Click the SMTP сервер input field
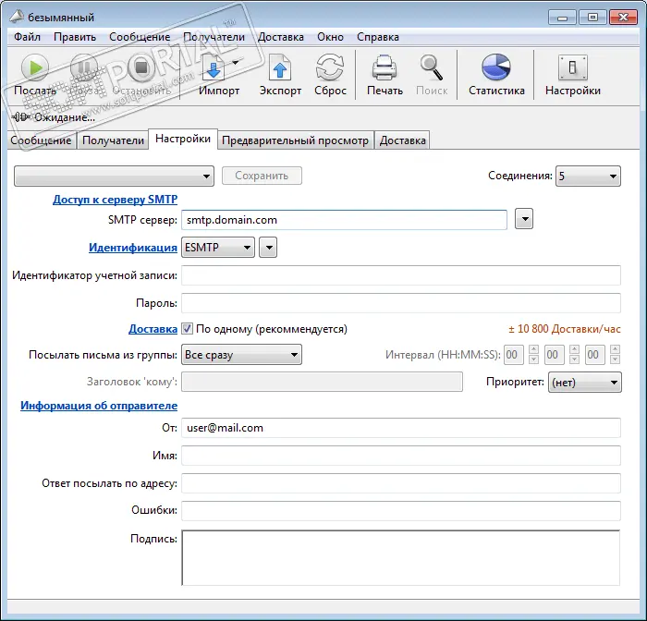This screenshot has width=647, height=621. click(345, 220)
